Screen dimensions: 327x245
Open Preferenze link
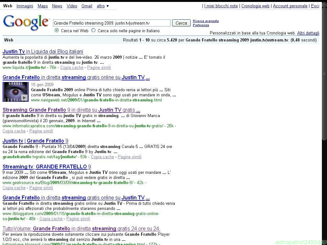(x=201, y=25)
